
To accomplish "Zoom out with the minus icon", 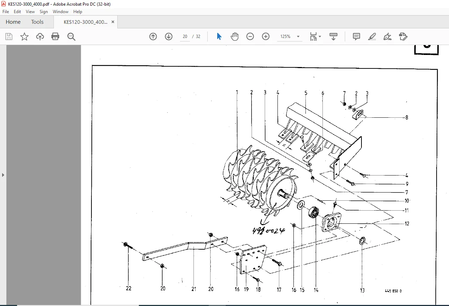I will [x=250, y=37].
